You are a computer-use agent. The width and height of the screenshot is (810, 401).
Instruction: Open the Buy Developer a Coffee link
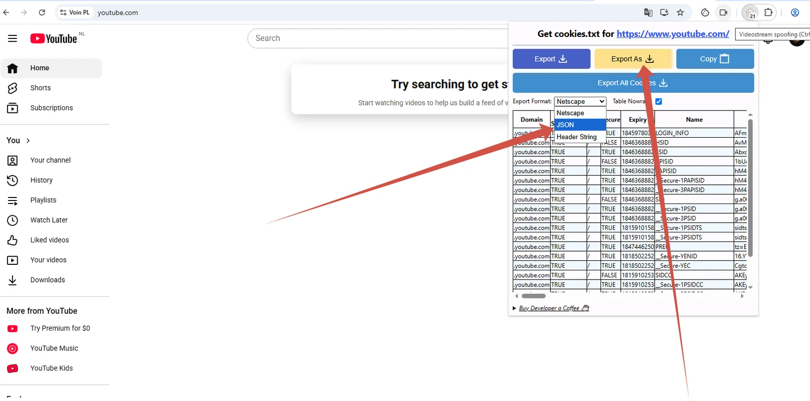(x=554, y=308)
